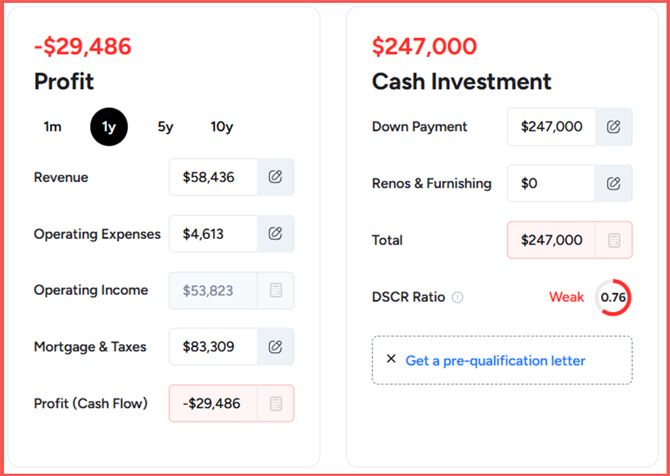Open the Mortgage & Taxes edit icon

coord(275,346)
